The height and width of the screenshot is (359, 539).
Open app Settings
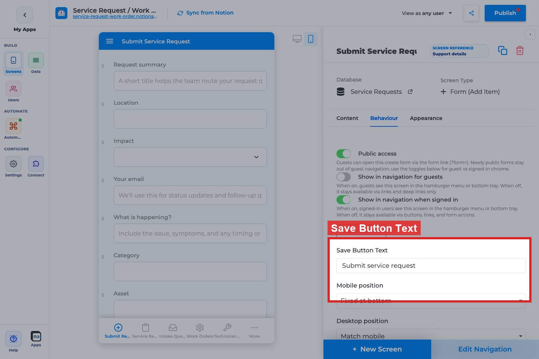[13, 167]
